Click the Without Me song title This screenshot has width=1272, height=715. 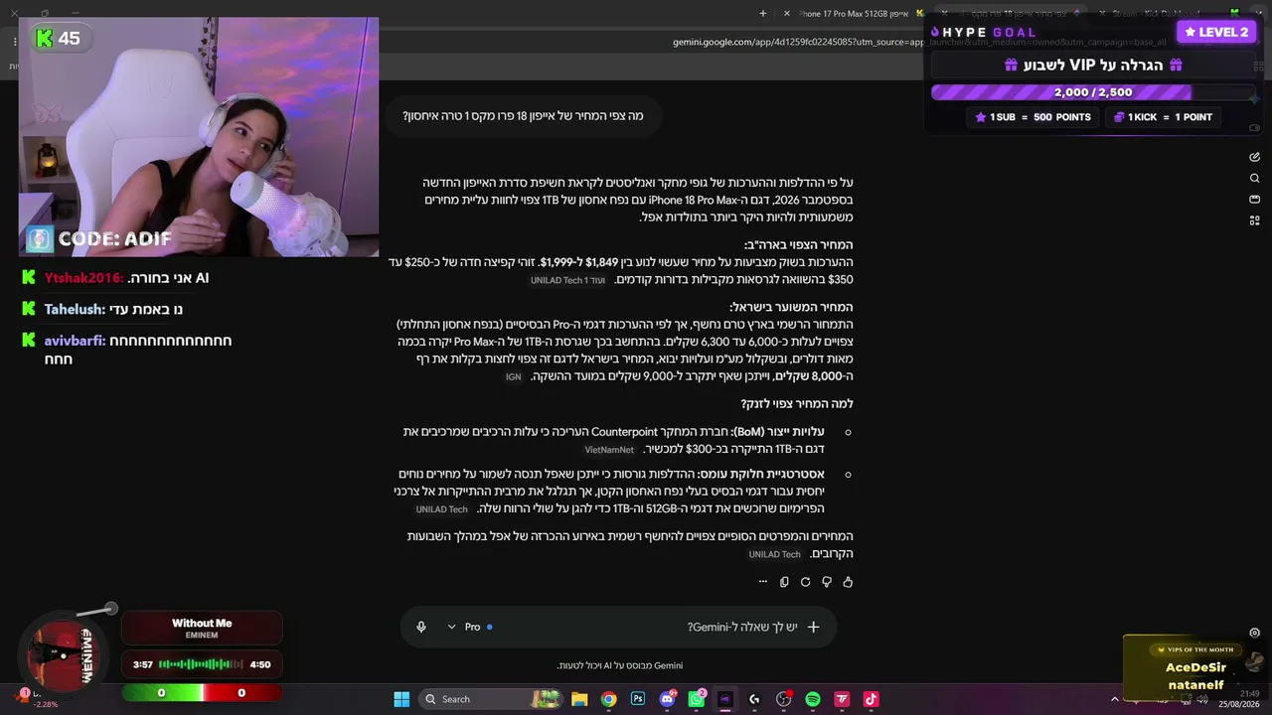(202, 624)
